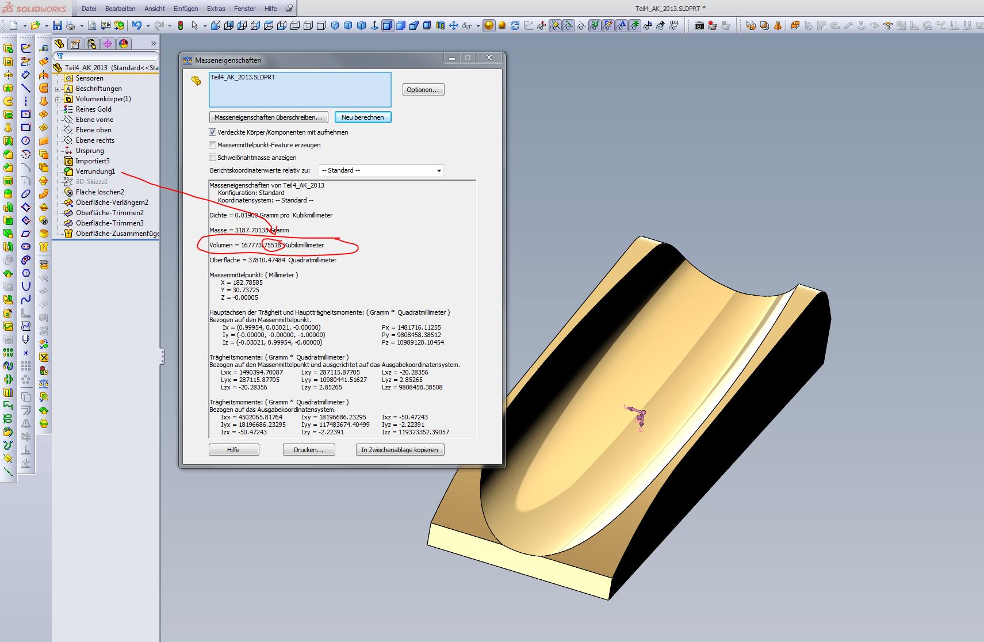Screen dimensions: 984x642
Task: Click the Save icon in the toolbar
Action: click(57, 25)
